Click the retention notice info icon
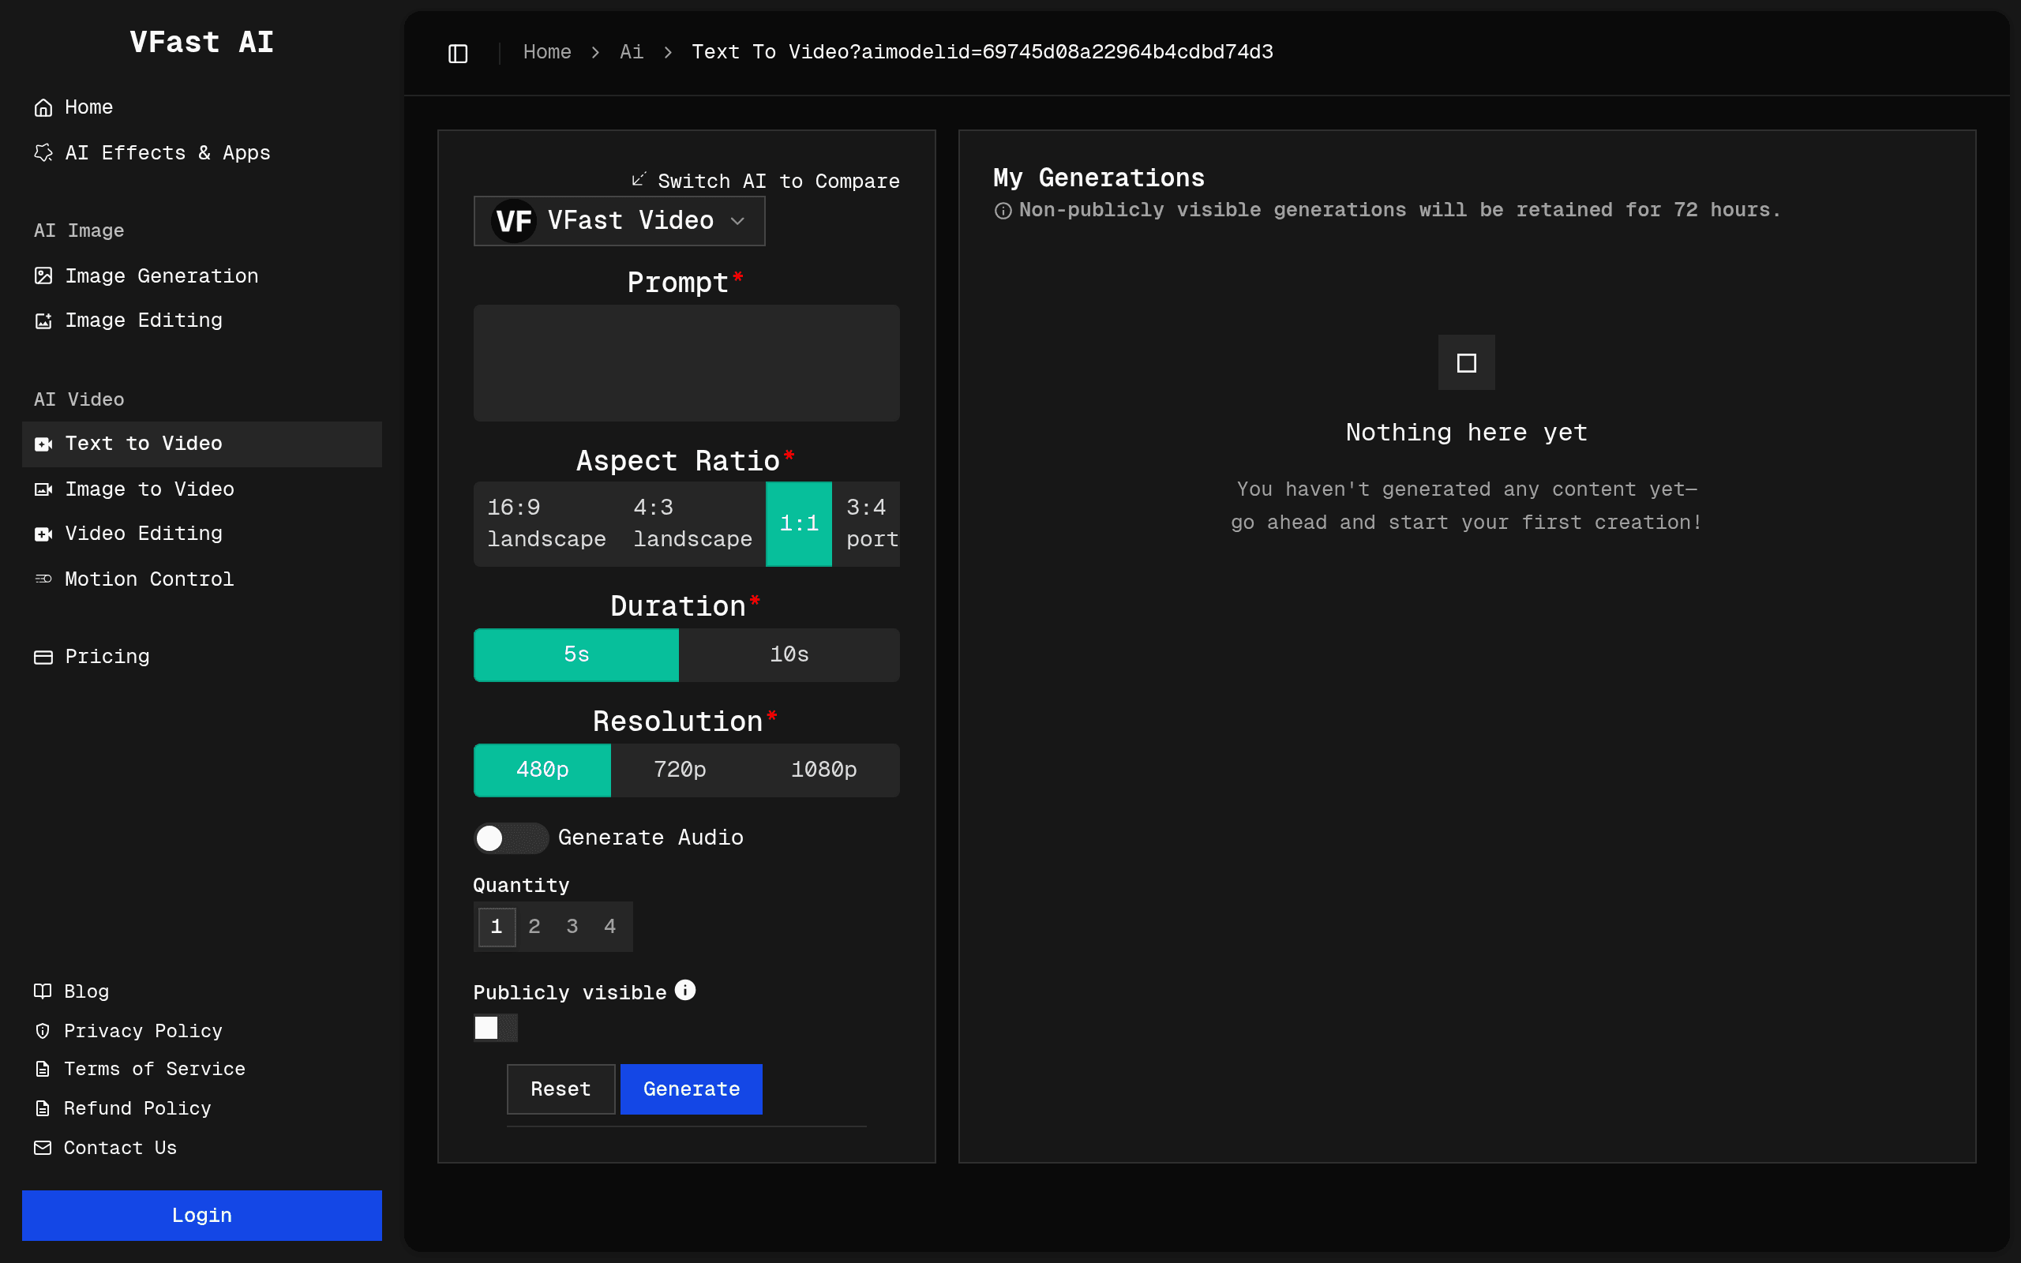The height and width of the screenshot is (1263, 2021). [1003, 212]
